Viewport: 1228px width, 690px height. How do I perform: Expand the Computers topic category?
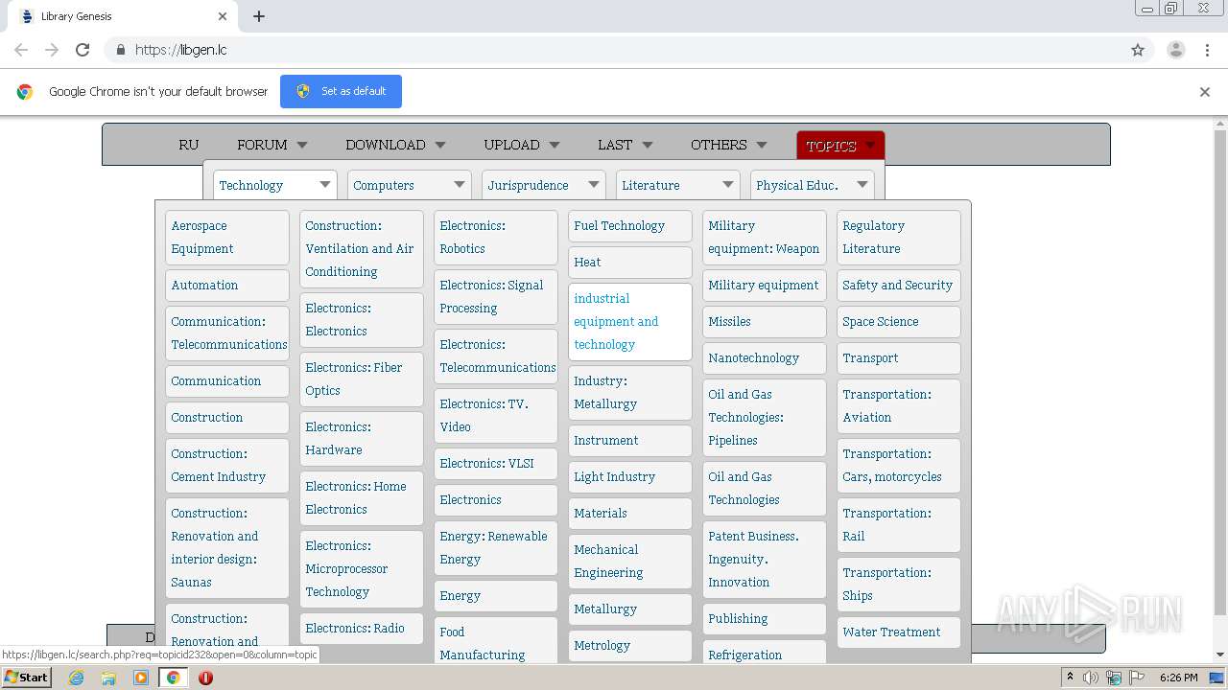(x=410, y=185)
